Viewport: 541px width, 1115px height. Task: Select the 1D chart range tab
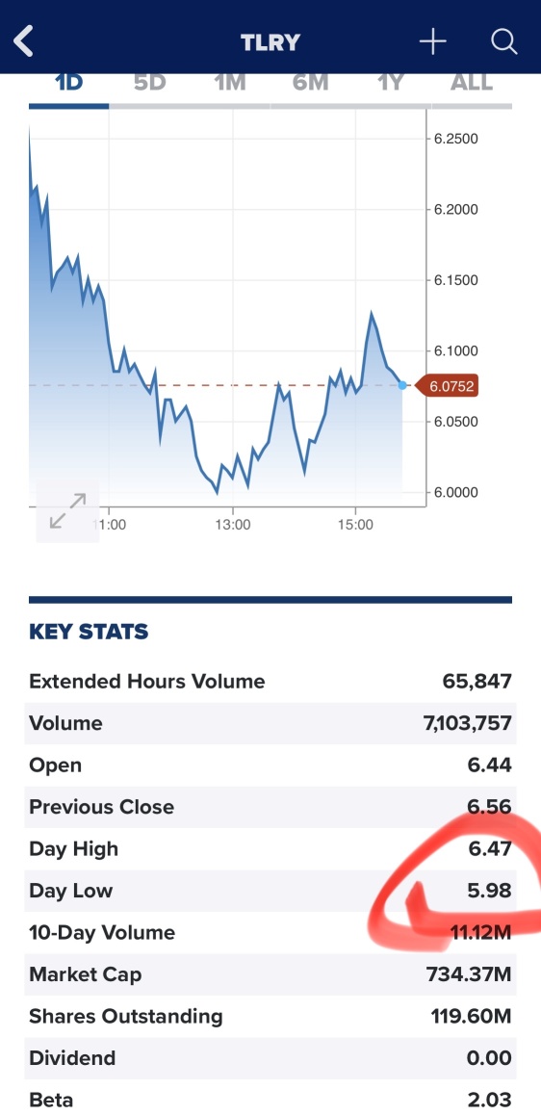[x=69, y=83]
